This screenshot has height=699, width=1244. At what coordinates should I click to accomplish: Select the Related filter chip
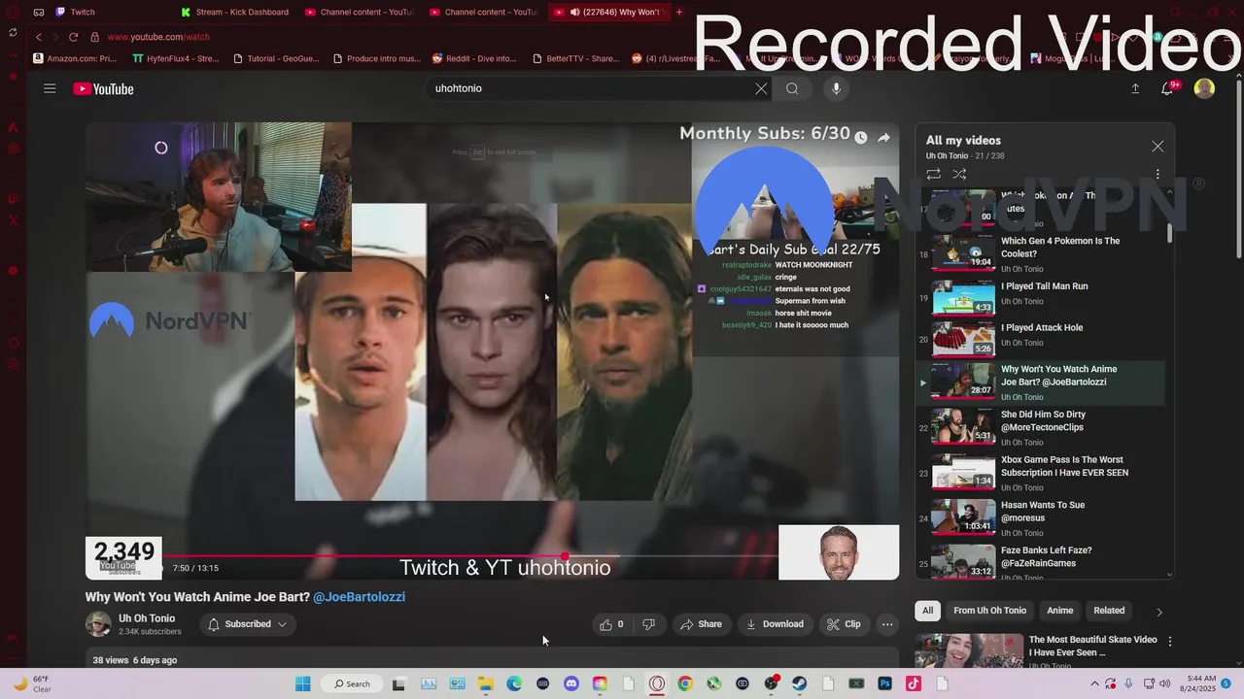pyautogui.click(x=1109, y=611)
